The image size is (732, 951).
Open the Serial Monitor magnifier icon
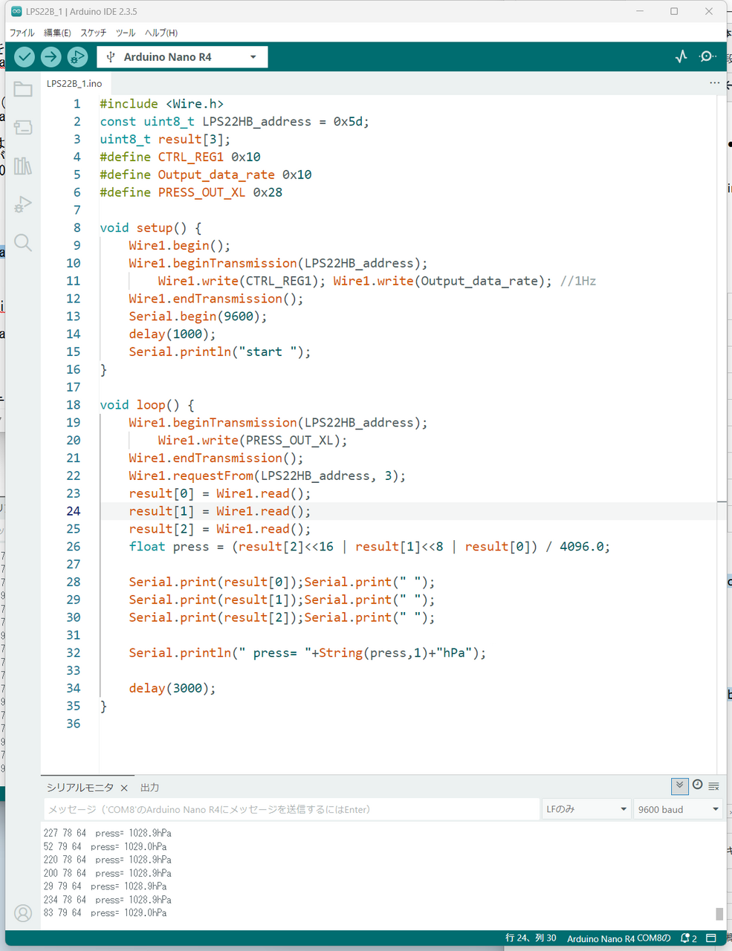[707, 56]
